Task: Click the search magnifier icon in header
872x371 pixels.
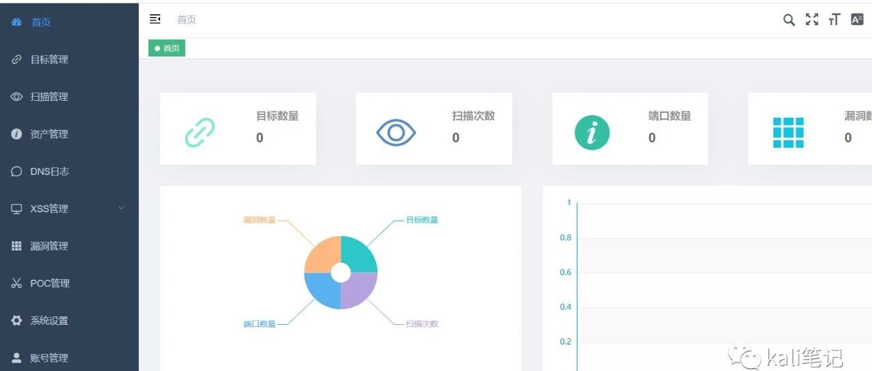Action: tap(789, 20)
